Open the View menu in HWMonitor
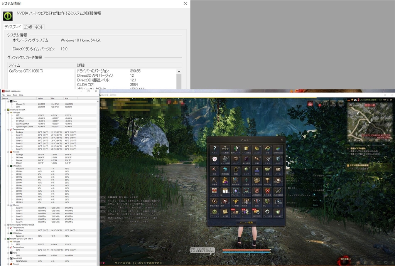Image resolution: width=395 pixels, height=266 pixels. click(8, 95)
